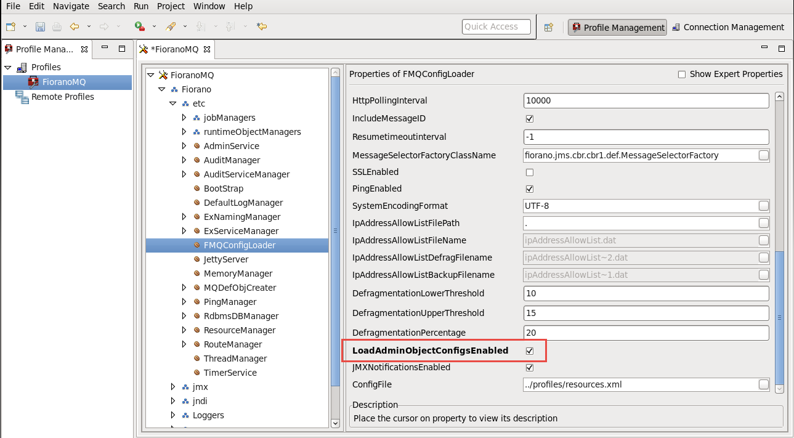Click the JettyServer component icon in tree

196,259
